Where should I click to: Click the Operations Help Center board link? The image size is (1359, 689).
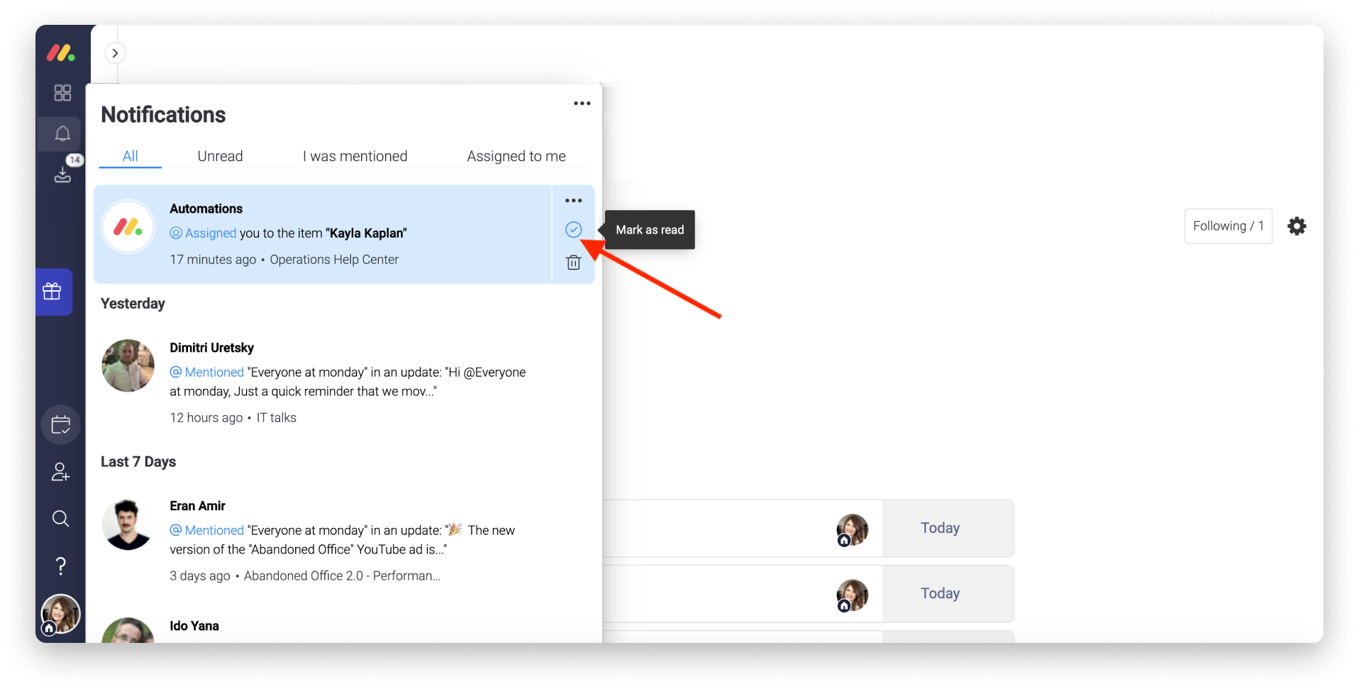tap(334, 260)
